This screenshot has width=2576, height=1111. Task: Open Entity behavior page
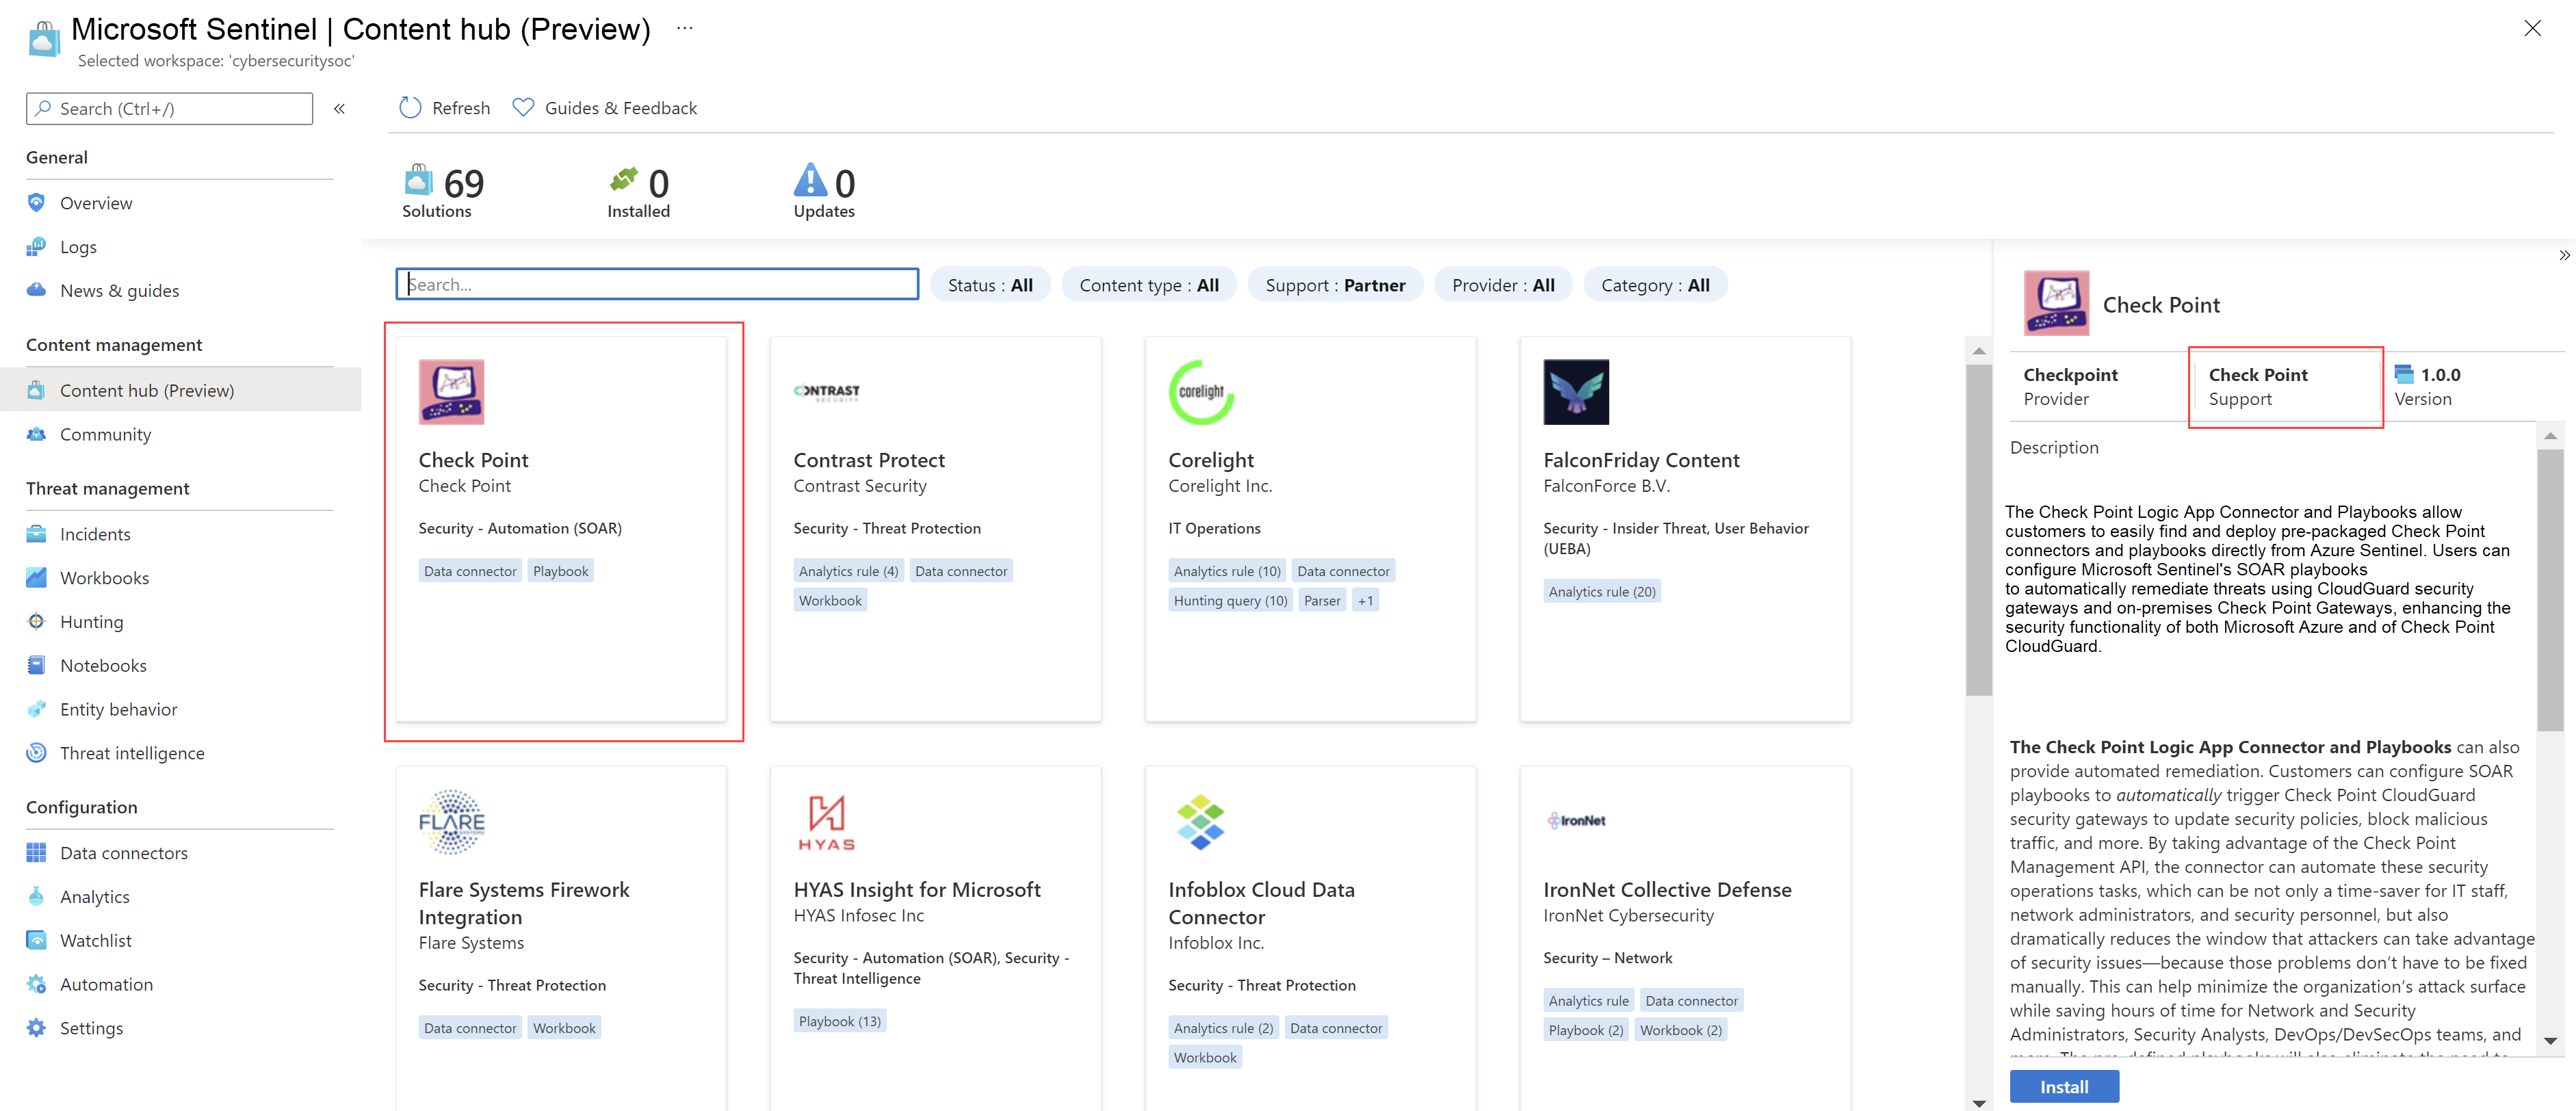118,709
